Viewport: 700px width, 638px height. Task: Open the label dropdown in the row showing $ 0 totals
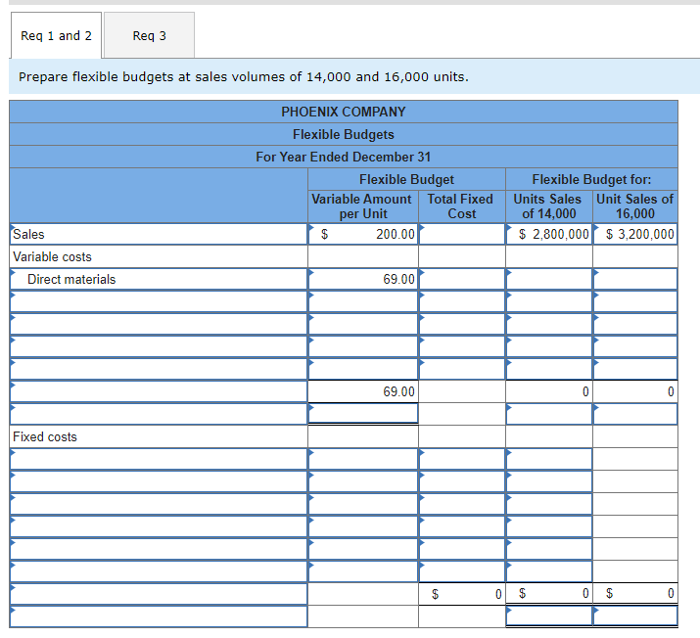point(159,594)
